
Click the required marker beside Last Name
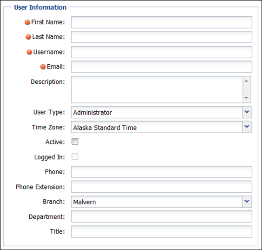click(28, 37)
